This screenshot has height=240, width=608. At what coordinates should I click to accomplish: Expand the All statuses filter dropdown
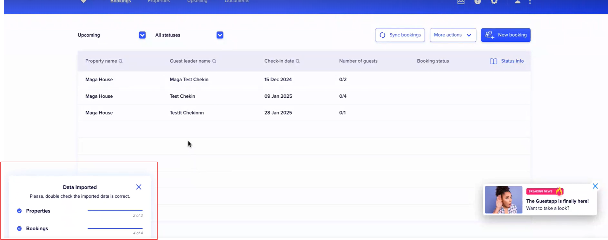pos(220,35)
